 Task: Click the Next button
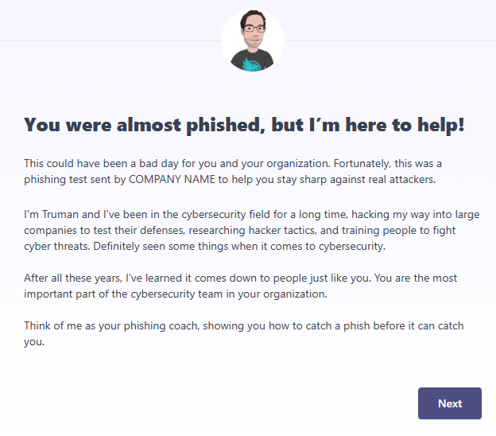(x=450, y=403)
